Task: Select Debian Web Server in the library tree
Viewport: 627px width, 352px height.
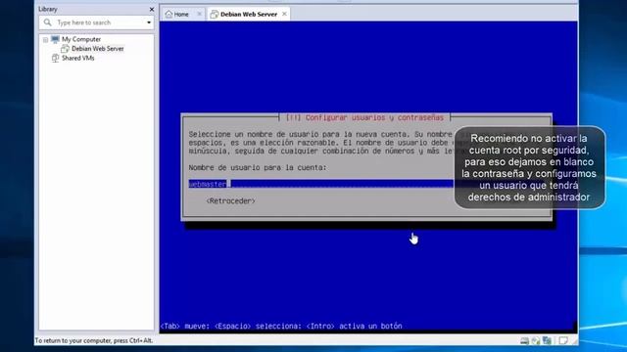Action: (98, 49)
